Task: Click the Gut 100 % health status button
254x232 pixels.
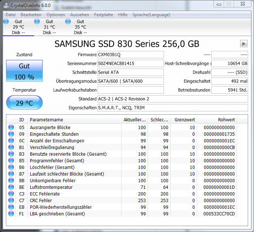Action: tap(24, 71)
